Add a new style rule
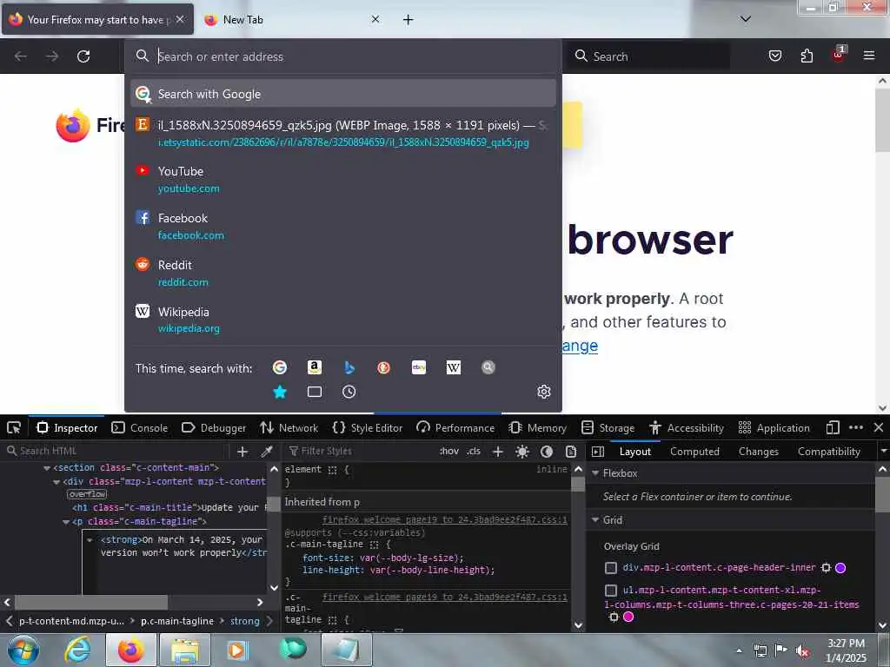The width and height of the screenshot is (890, 667). tap(498, 452)
